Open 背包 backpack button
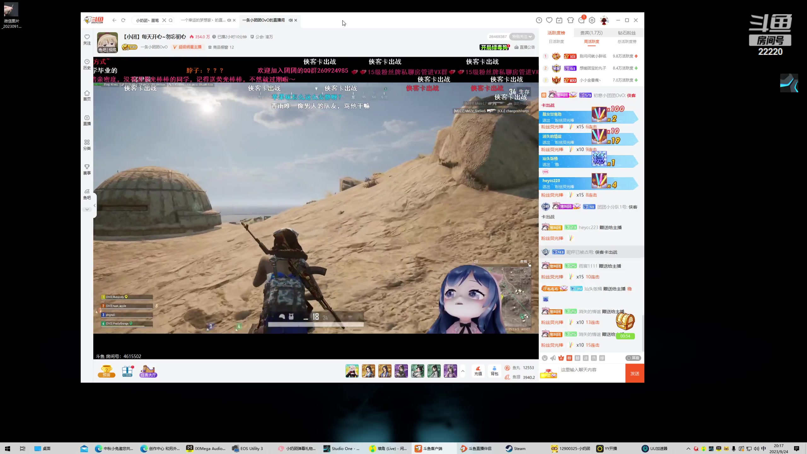The image size is (807, 454). point(495,371)
